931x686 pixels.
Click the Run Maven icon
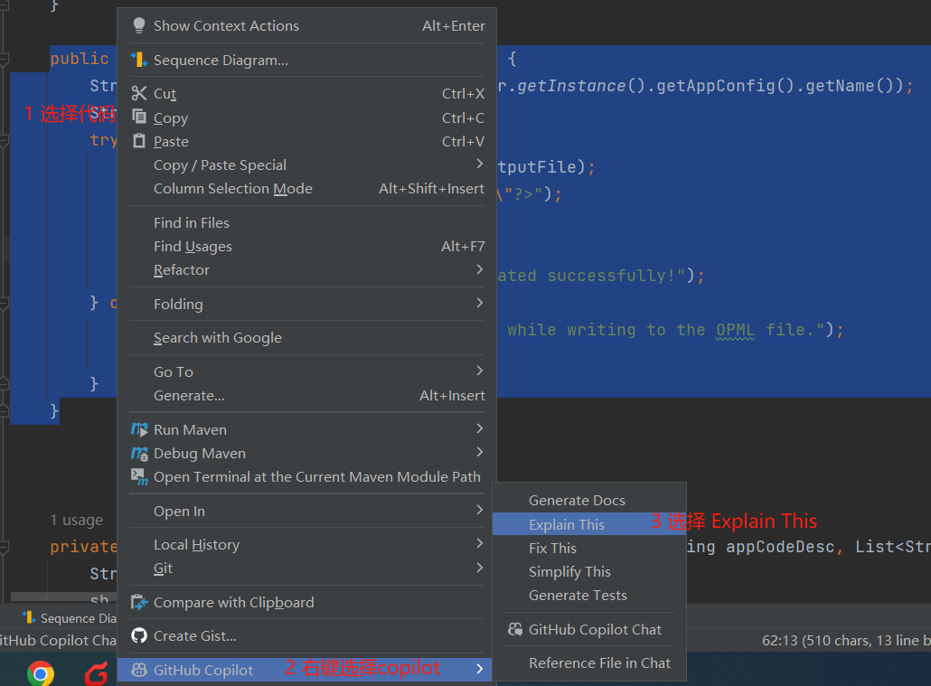click(138, 429)
